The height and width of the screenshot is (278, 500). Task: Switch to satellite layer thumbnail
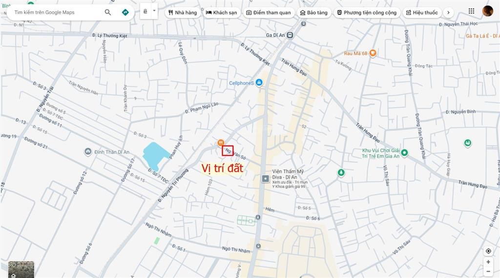coord(21,269)
